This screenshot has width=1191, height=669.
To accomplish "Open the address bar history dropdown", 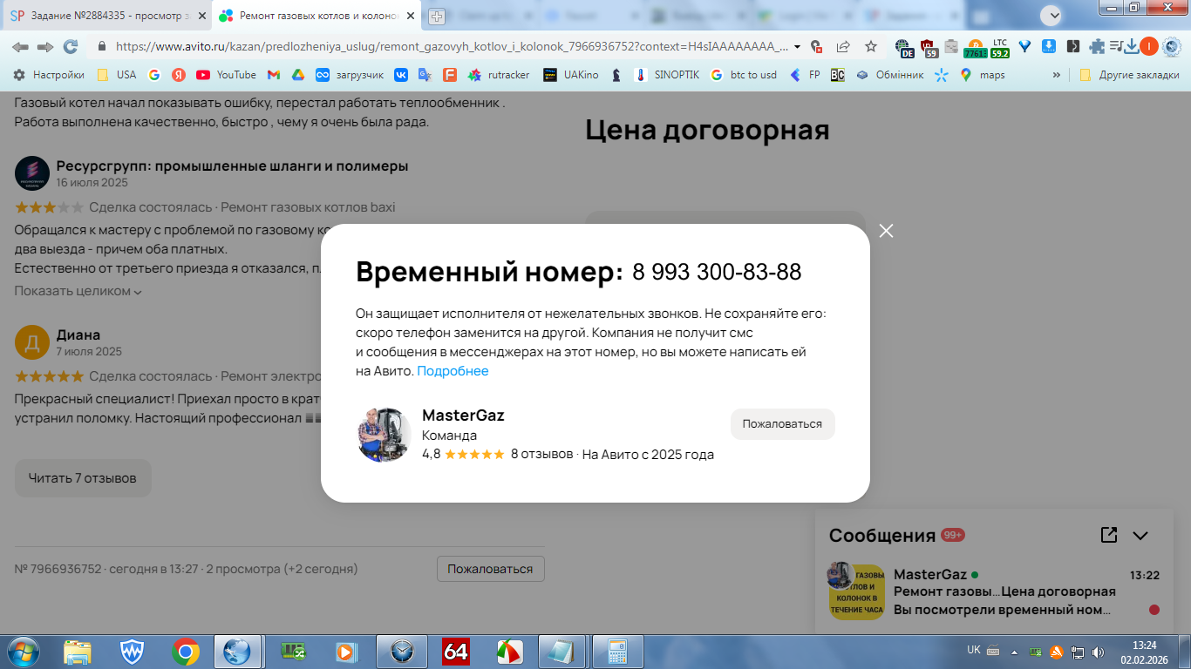I will pos(797,47).
